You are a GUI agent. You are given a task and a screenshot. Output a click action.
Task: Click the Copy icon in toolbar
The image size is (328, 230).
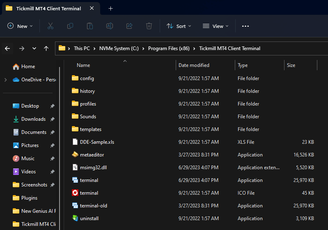(70, 26)
